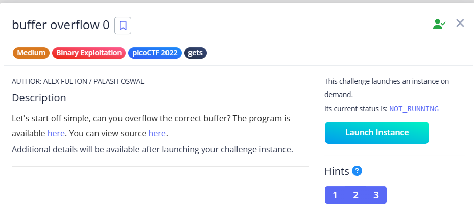Click the NOT_RUNNING status text
Screen dimensions: 474x206
tap(414, 109)
